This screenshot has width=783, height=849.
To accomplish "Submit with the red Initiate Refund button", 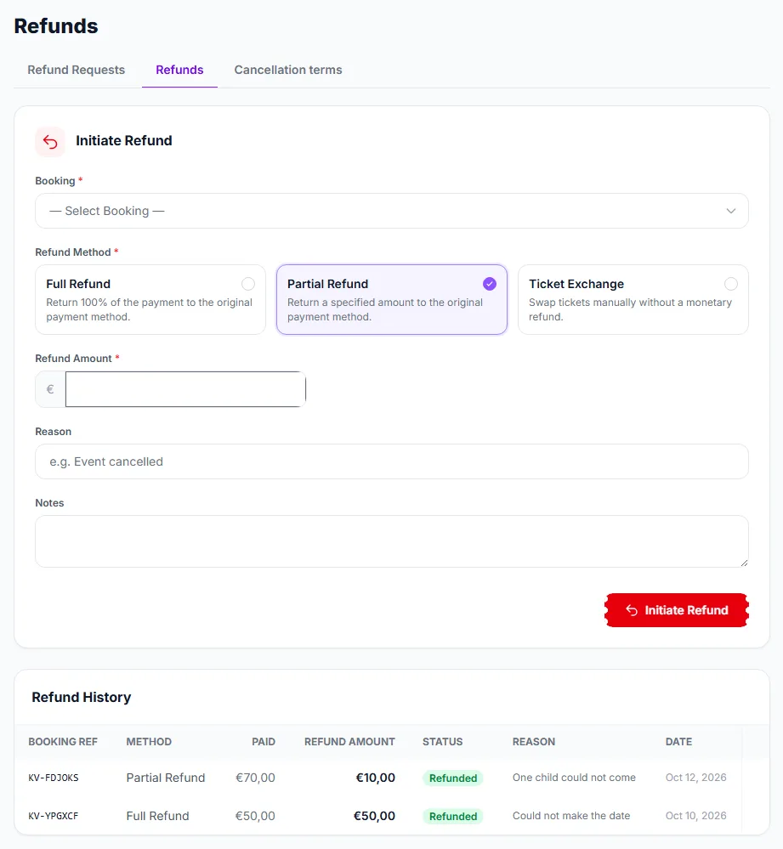I will coord(677,610).
